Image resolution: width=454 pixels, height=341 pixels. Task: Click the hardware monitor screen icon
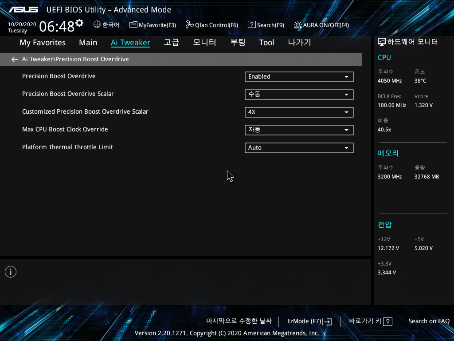click(x=382, y=42)
